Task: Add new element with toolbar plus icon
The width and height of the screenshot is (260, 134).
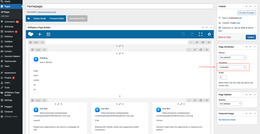Action: [x=40, y=34]
